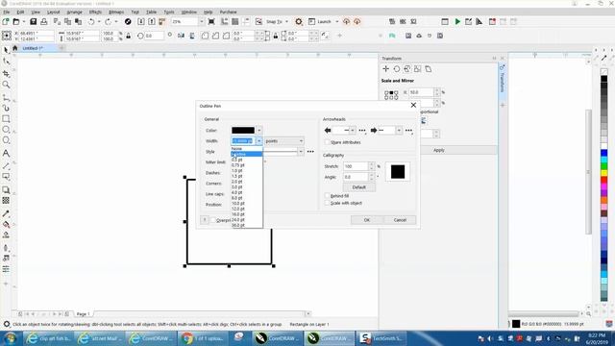The image size is (615, 346).
Task: Toggle the lock ratio padlock icon
Action: coord(128,36)
